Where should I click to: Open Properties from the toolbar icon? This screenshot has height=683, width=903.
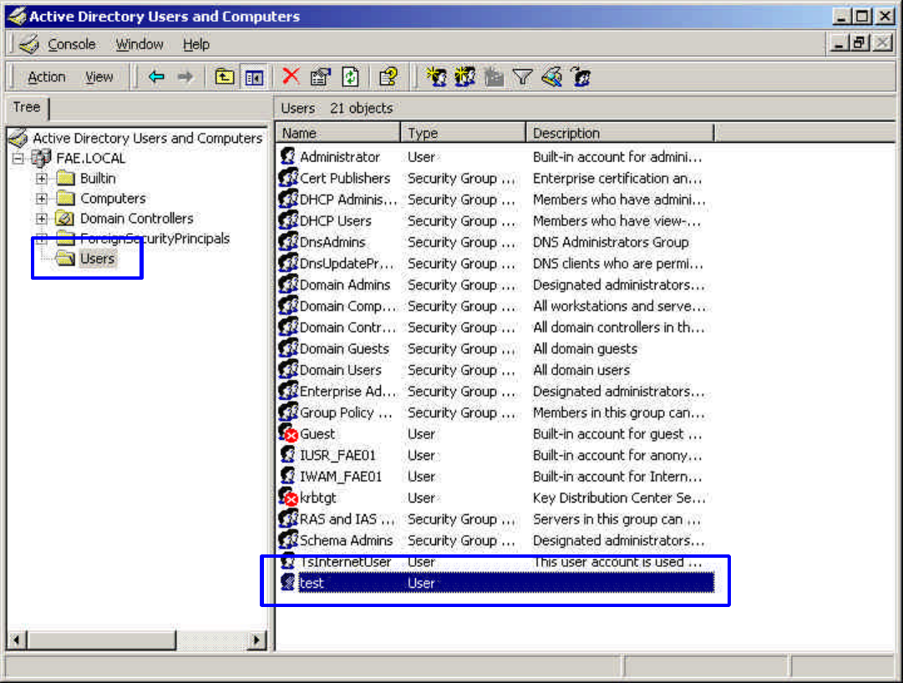coord(320,77)
